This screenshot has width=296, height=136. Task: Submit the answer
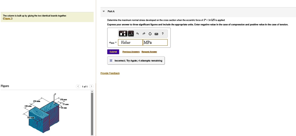113,52
